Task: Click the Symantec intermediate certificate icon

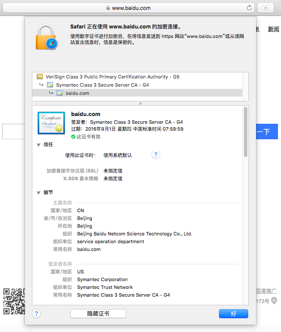Action: pyautogui.click(x=50, y=85)
